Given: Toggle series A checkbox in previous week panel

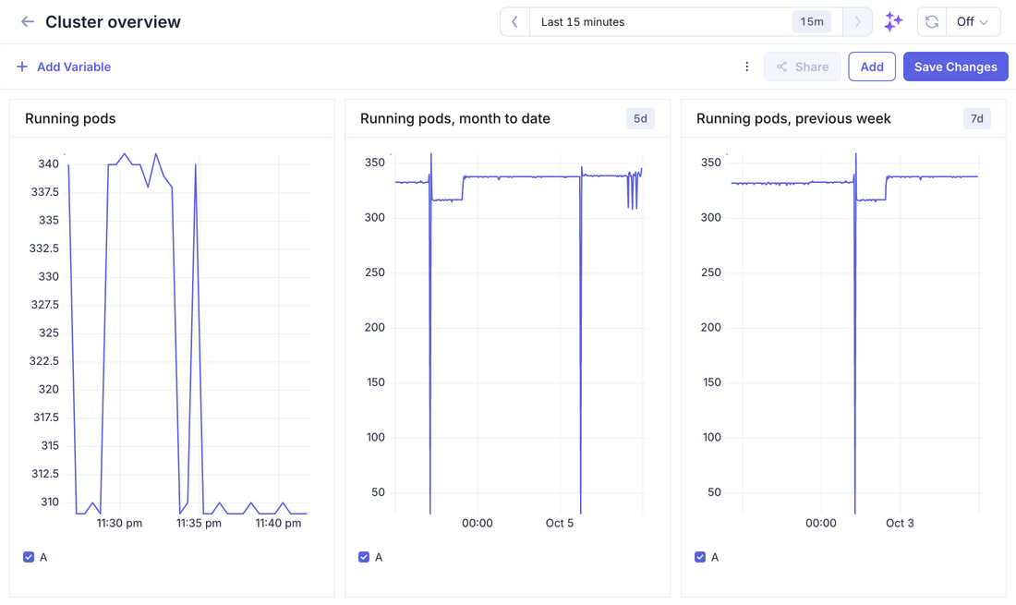Looking at the screenshot, I should tap(700, 557).
